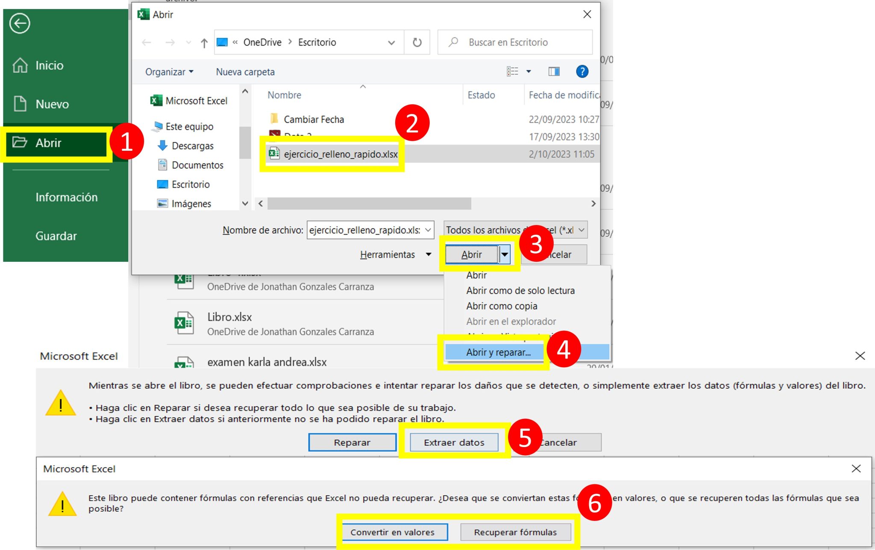Click the Recuperar fórmulas button

coord(515,532)
